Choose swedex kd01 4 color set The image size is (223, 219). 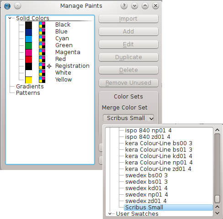click(146, 188)
